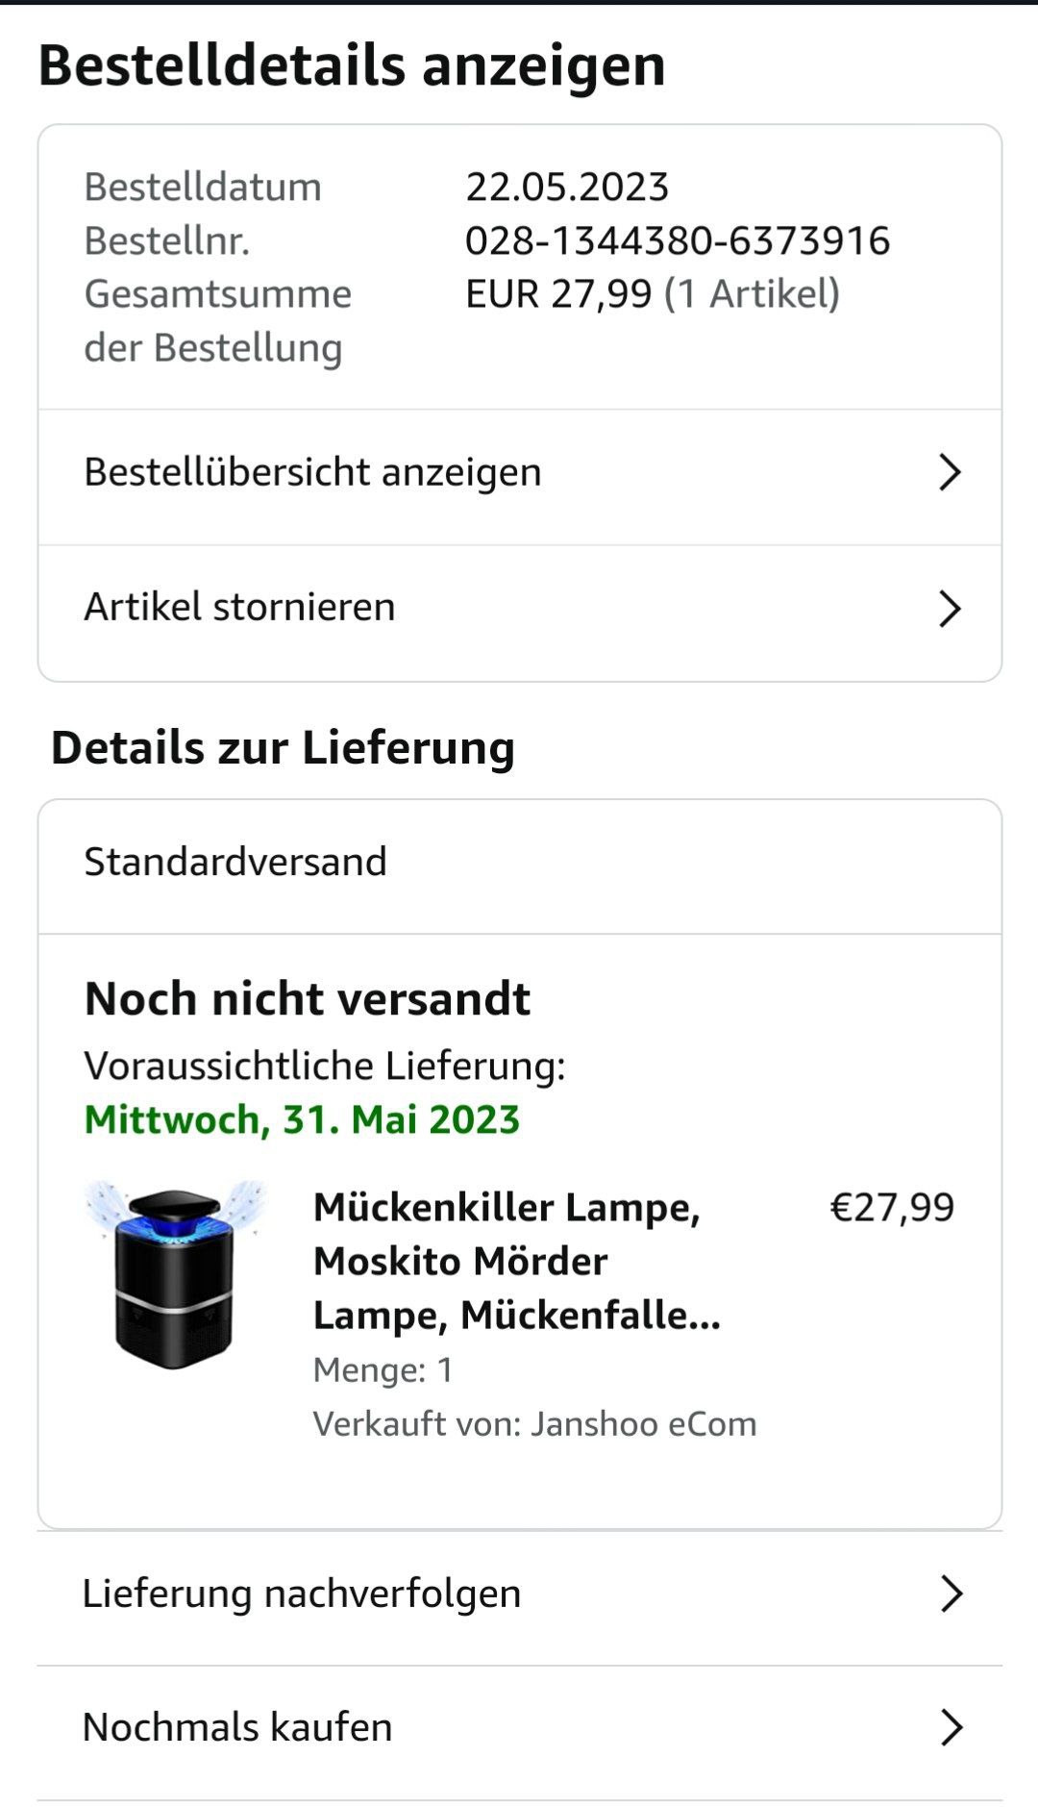Viewport: 1038px width, 1807px height.
Task: Tap chevron arrow beside Artikel stornieren
Action: [x=950, y=608]
